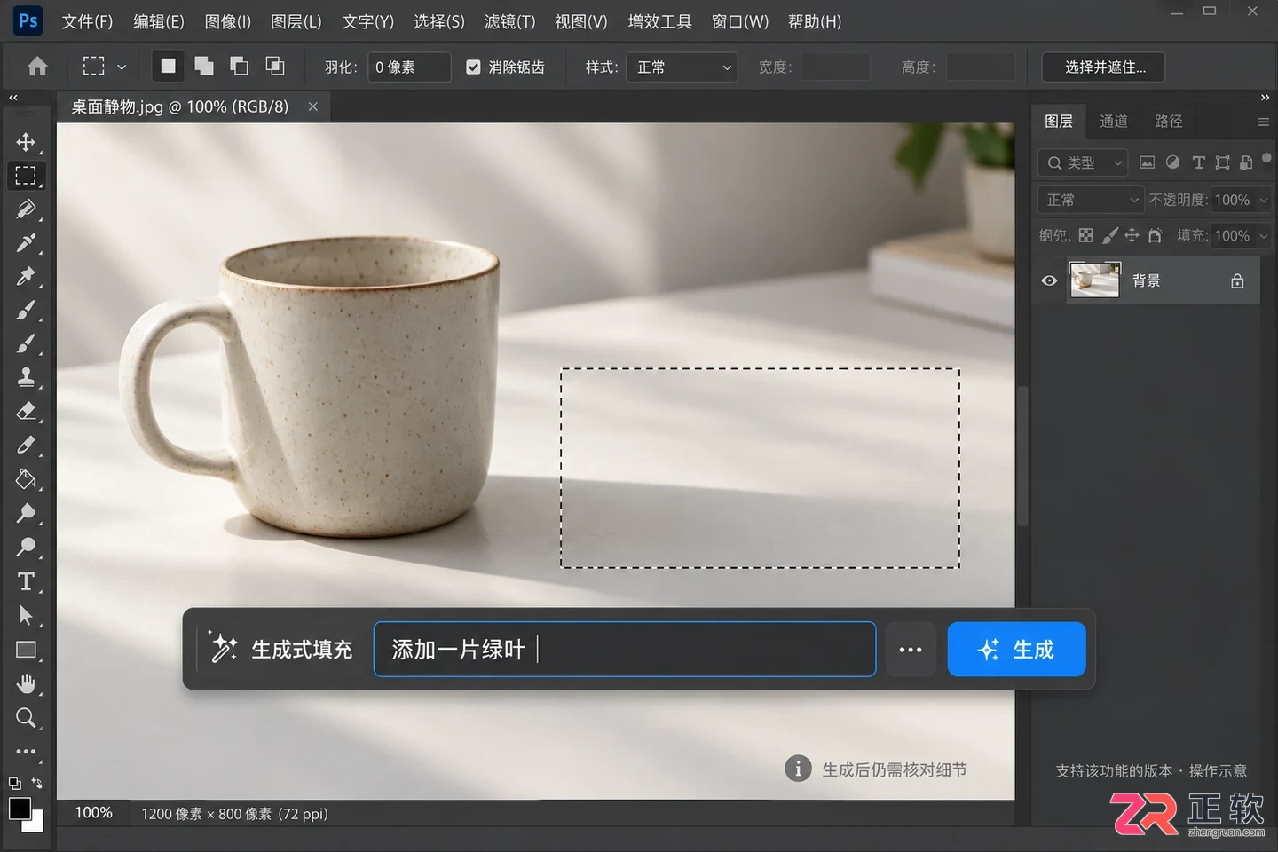Collapse the right panels double-arrow
The image size is (1278, 852).
click(x=1265, y=97)
